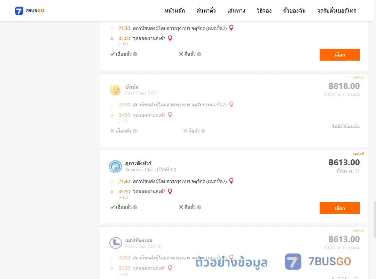Click First Class (VIP) class label

[x=141, y=93]
